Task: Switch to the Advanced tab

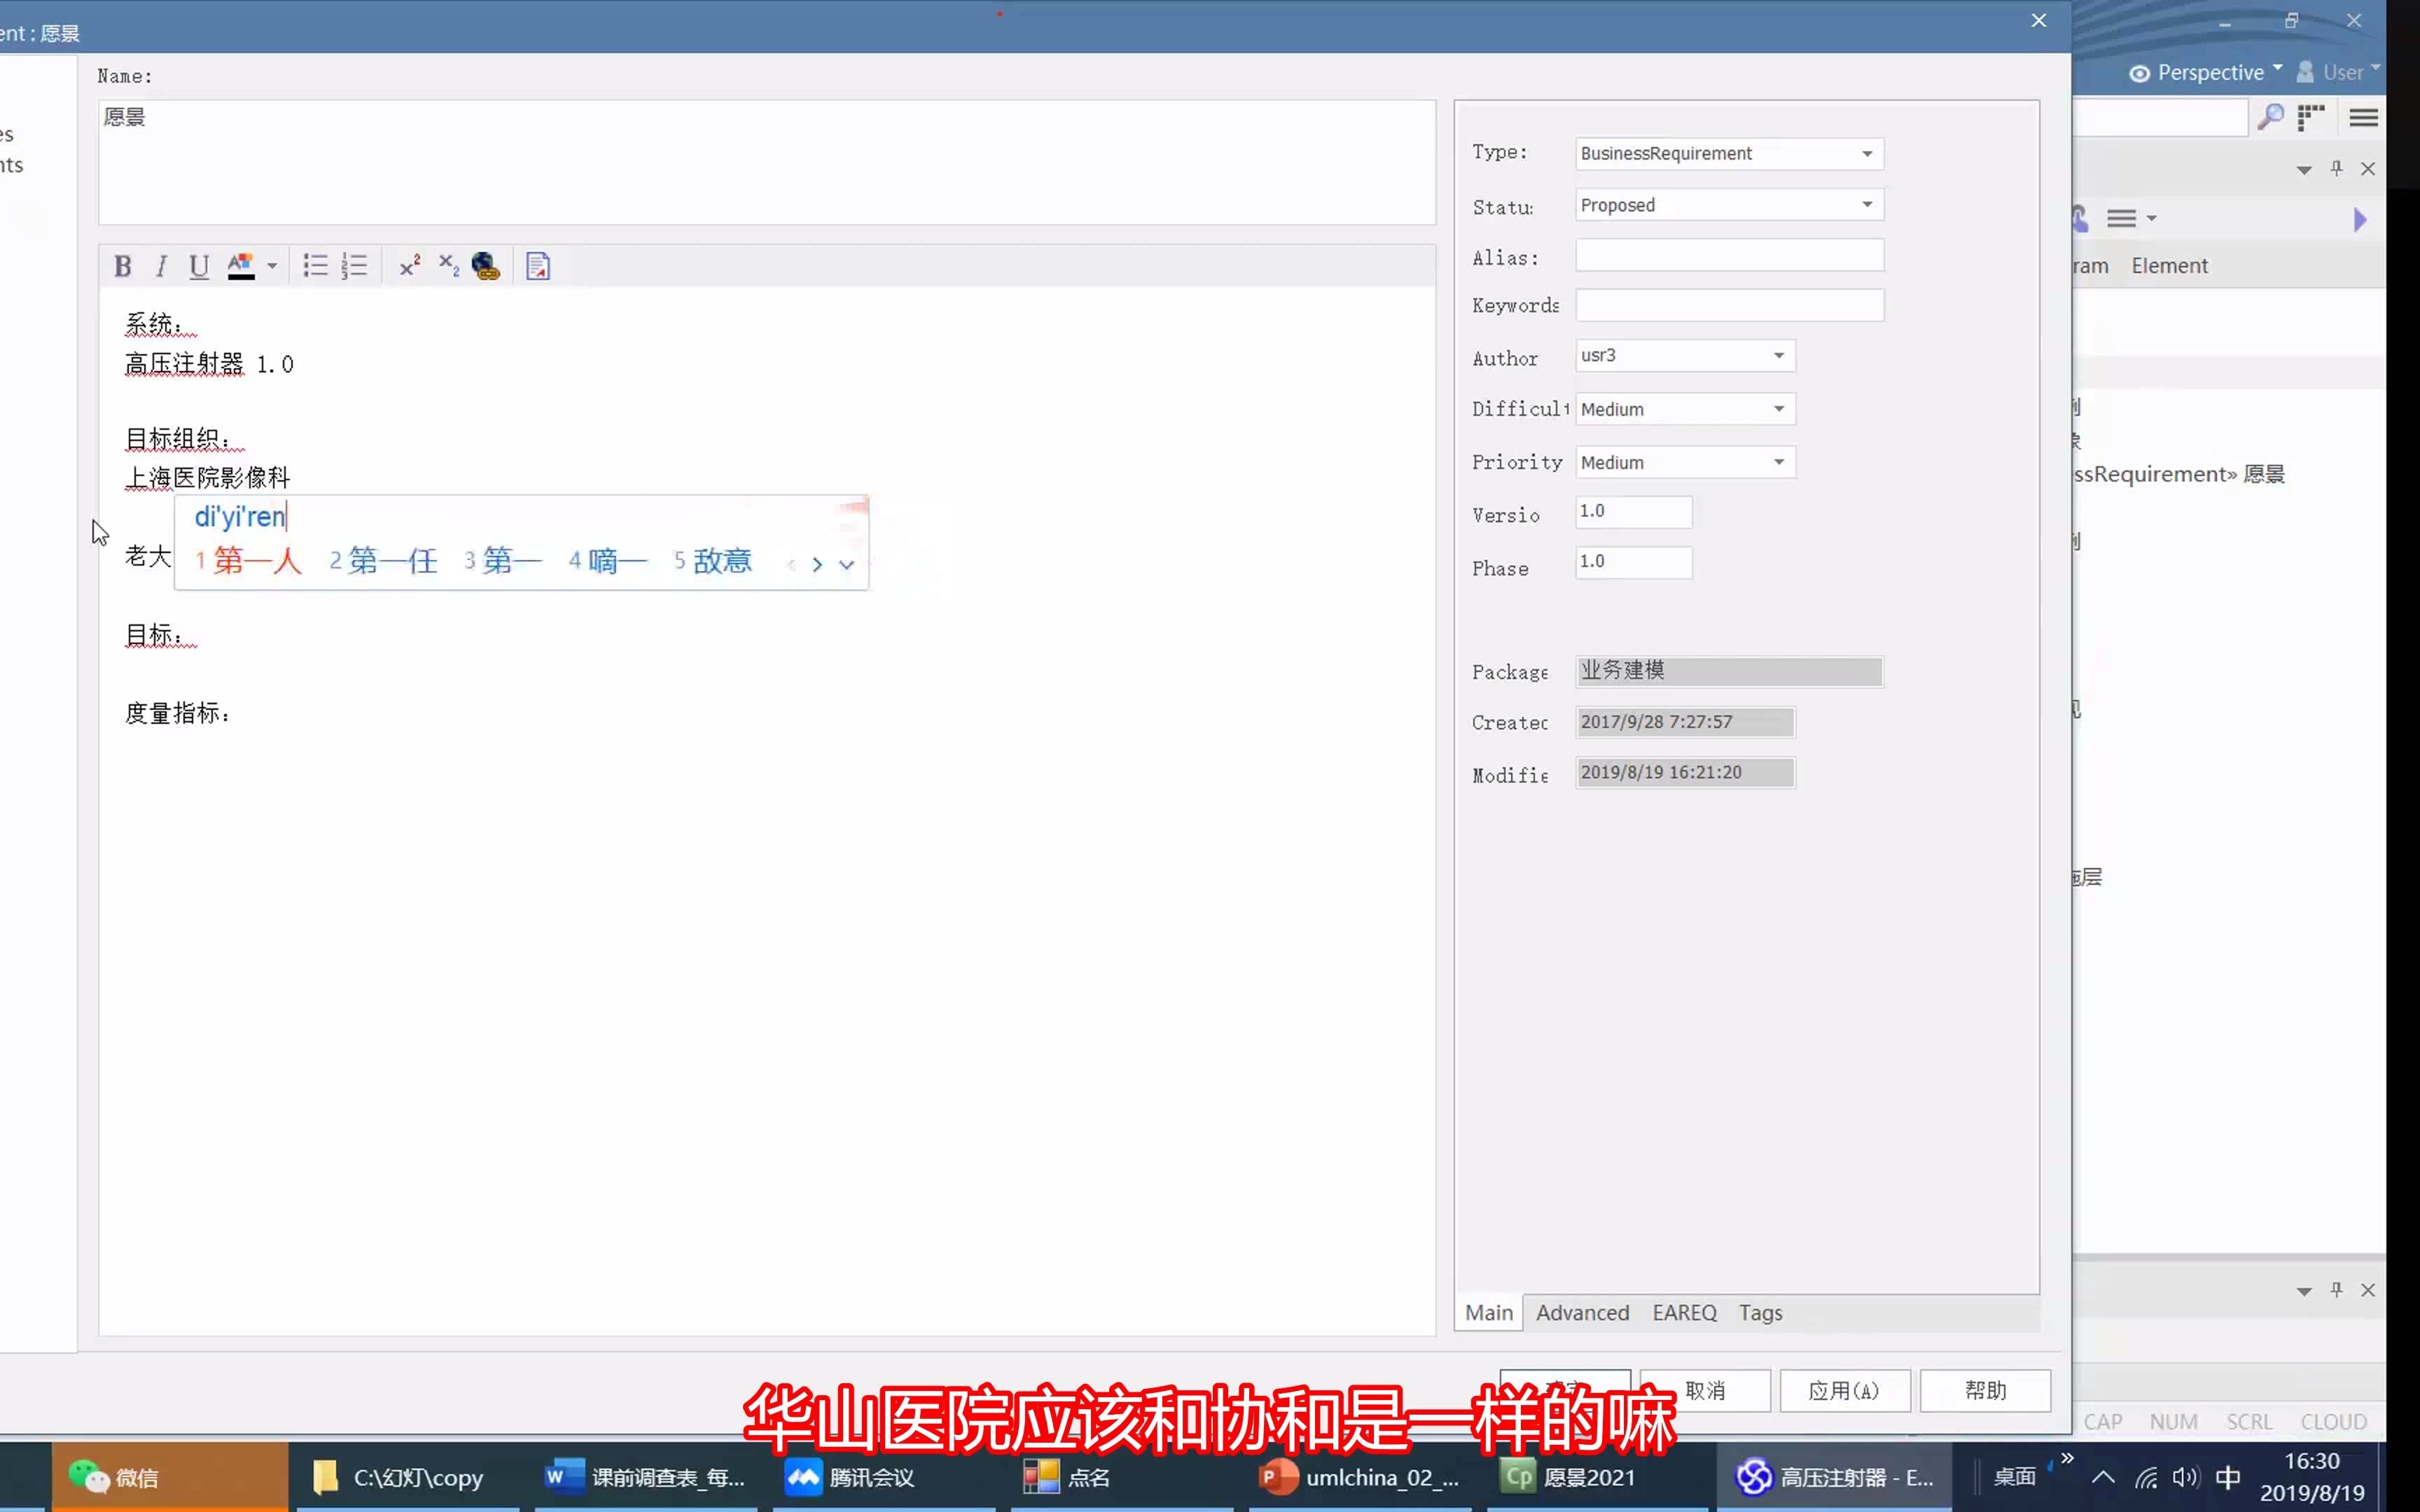Action: click(x=1583, y=1312)
